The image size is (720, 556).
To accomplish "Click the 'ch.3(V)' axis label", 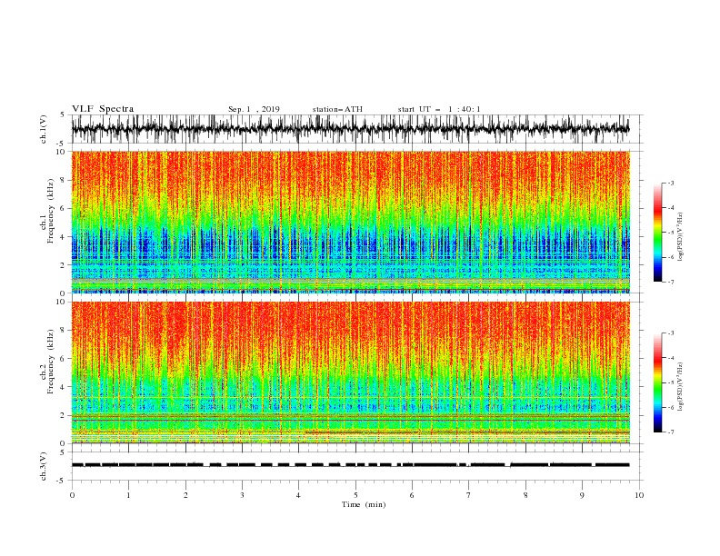I will coord(45,466).
